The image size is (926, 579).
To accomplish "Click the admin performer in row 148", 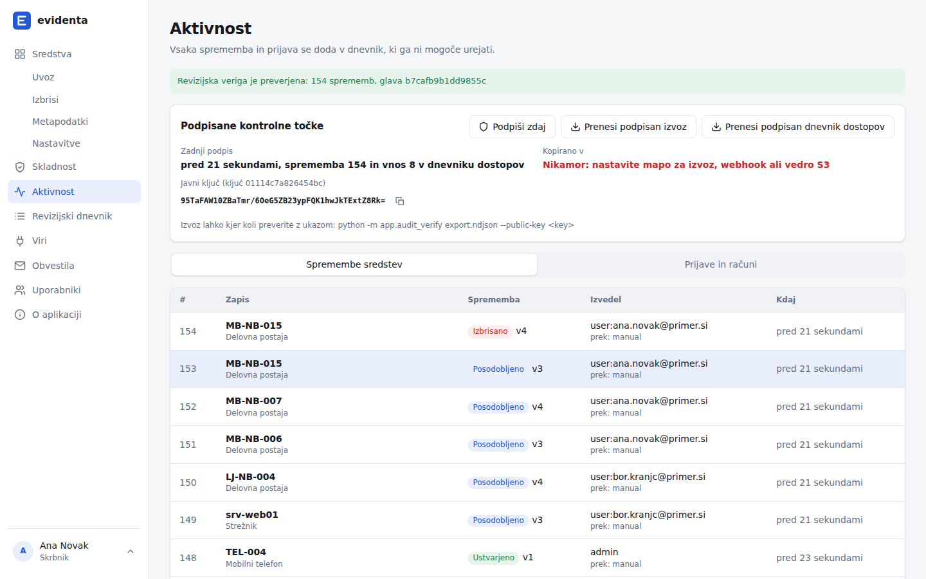I will pyautogui.click(x=604, y=552).
